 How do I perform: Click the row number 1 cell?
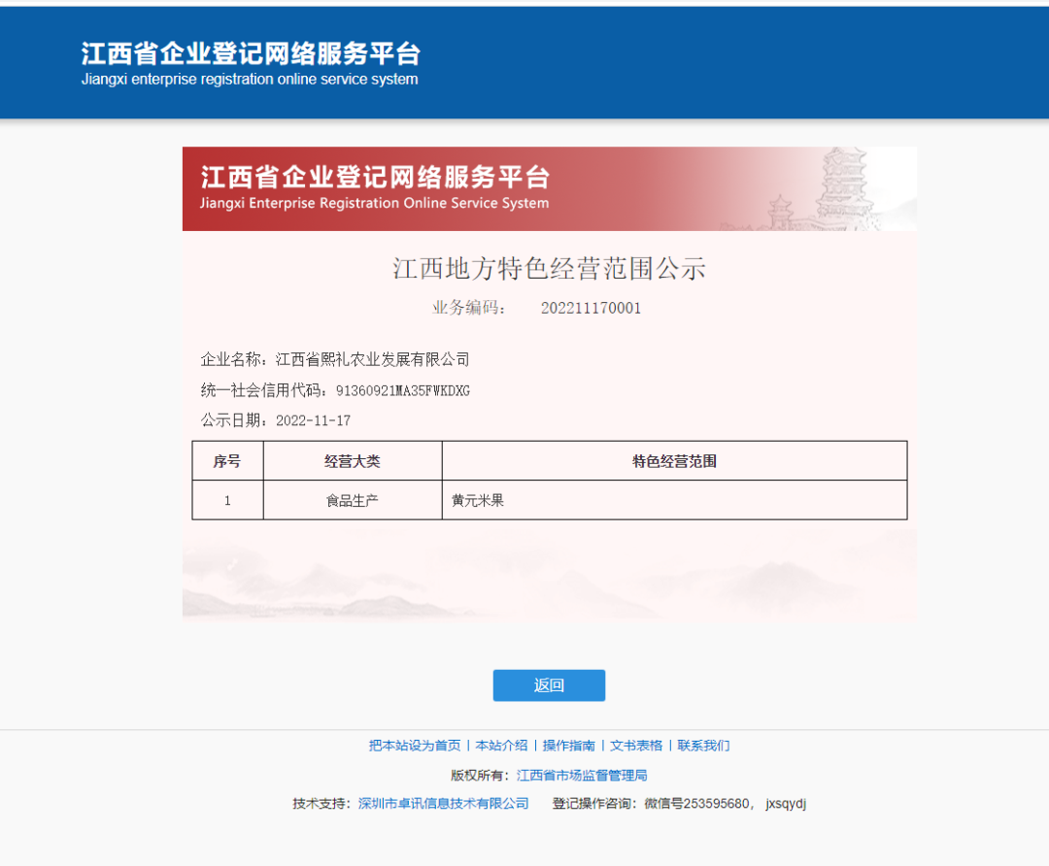coord(227,500)
